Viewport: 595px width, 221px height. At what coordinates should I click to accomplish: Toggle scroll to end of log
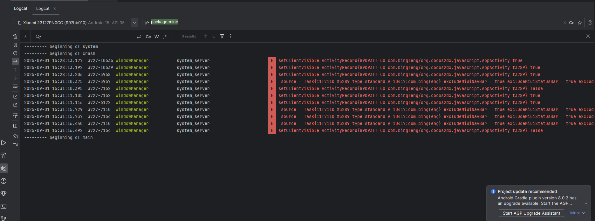(x=15, y=61)
